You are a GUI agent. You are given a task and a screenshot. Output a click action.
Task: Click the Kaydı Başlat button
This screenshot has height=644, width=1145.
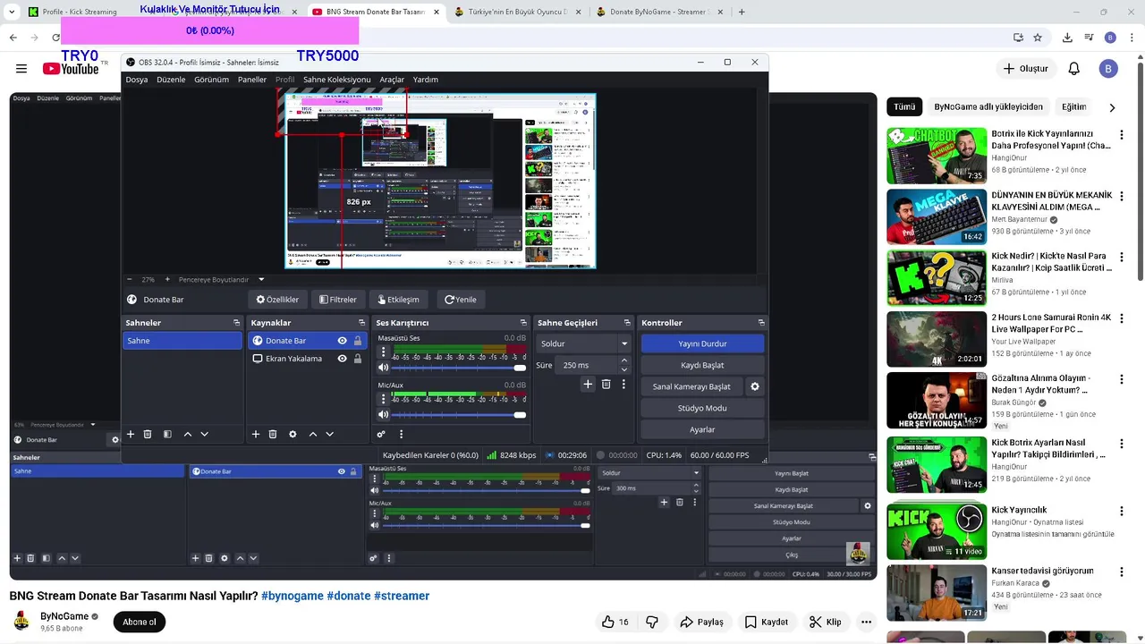(x=702, y=365)
